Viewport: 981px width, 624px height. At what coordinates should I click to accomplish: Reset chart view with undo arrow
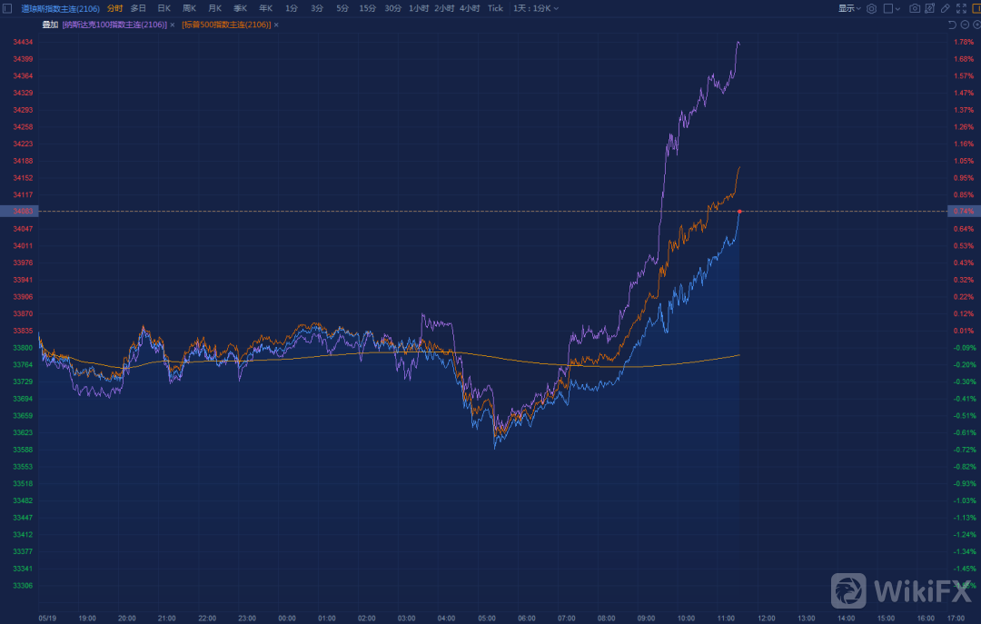[951, 25]
